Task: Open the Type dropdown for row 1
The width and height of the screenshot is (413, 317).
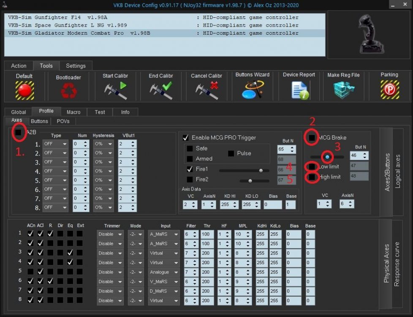Action: click(x=55, y=144)
